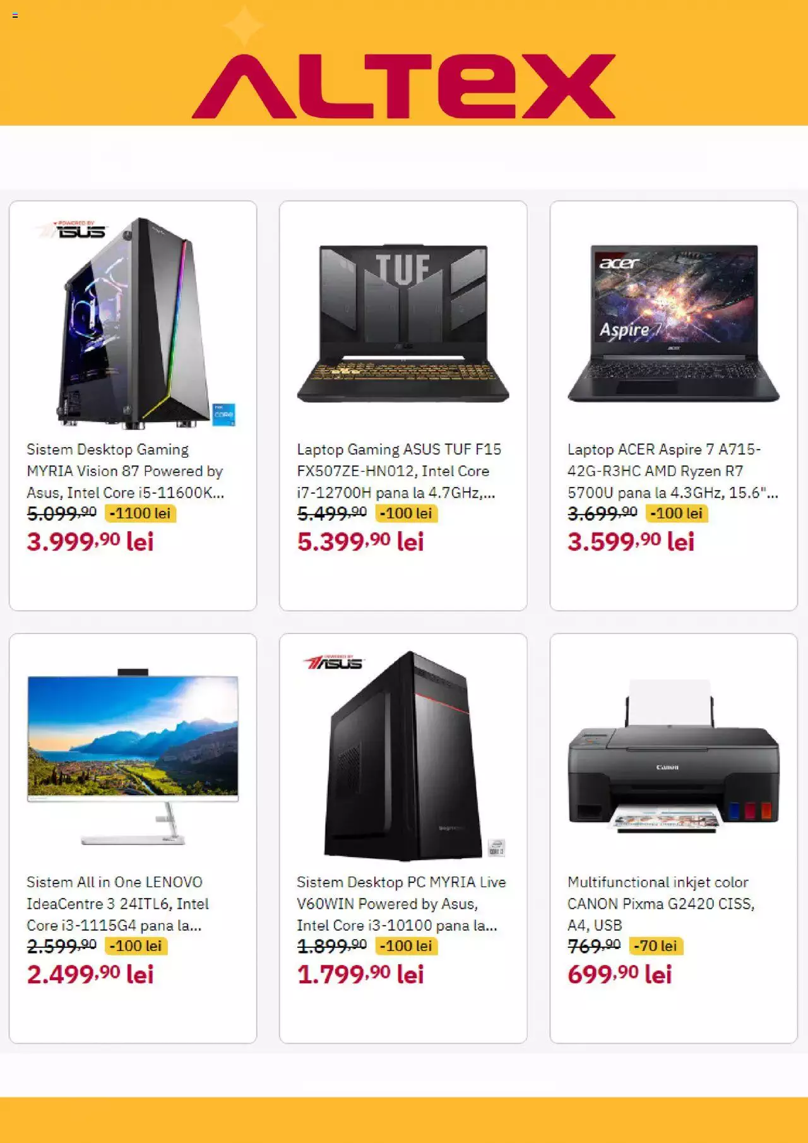Viewport: 808px width, 1143px height.
Task: Click the Powered by ASUS badge on MYRIA Vision
Action: coord(73,230)
